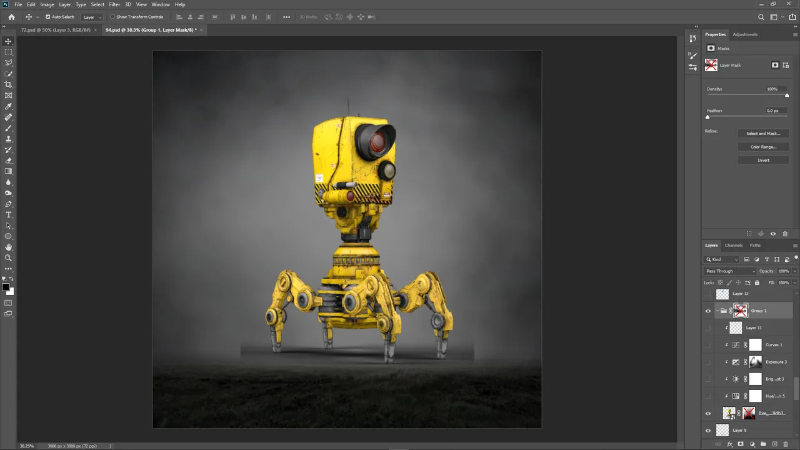Select the Gradient tool
This screenshot has height=450, width=800.
click(x=8, y=171)
